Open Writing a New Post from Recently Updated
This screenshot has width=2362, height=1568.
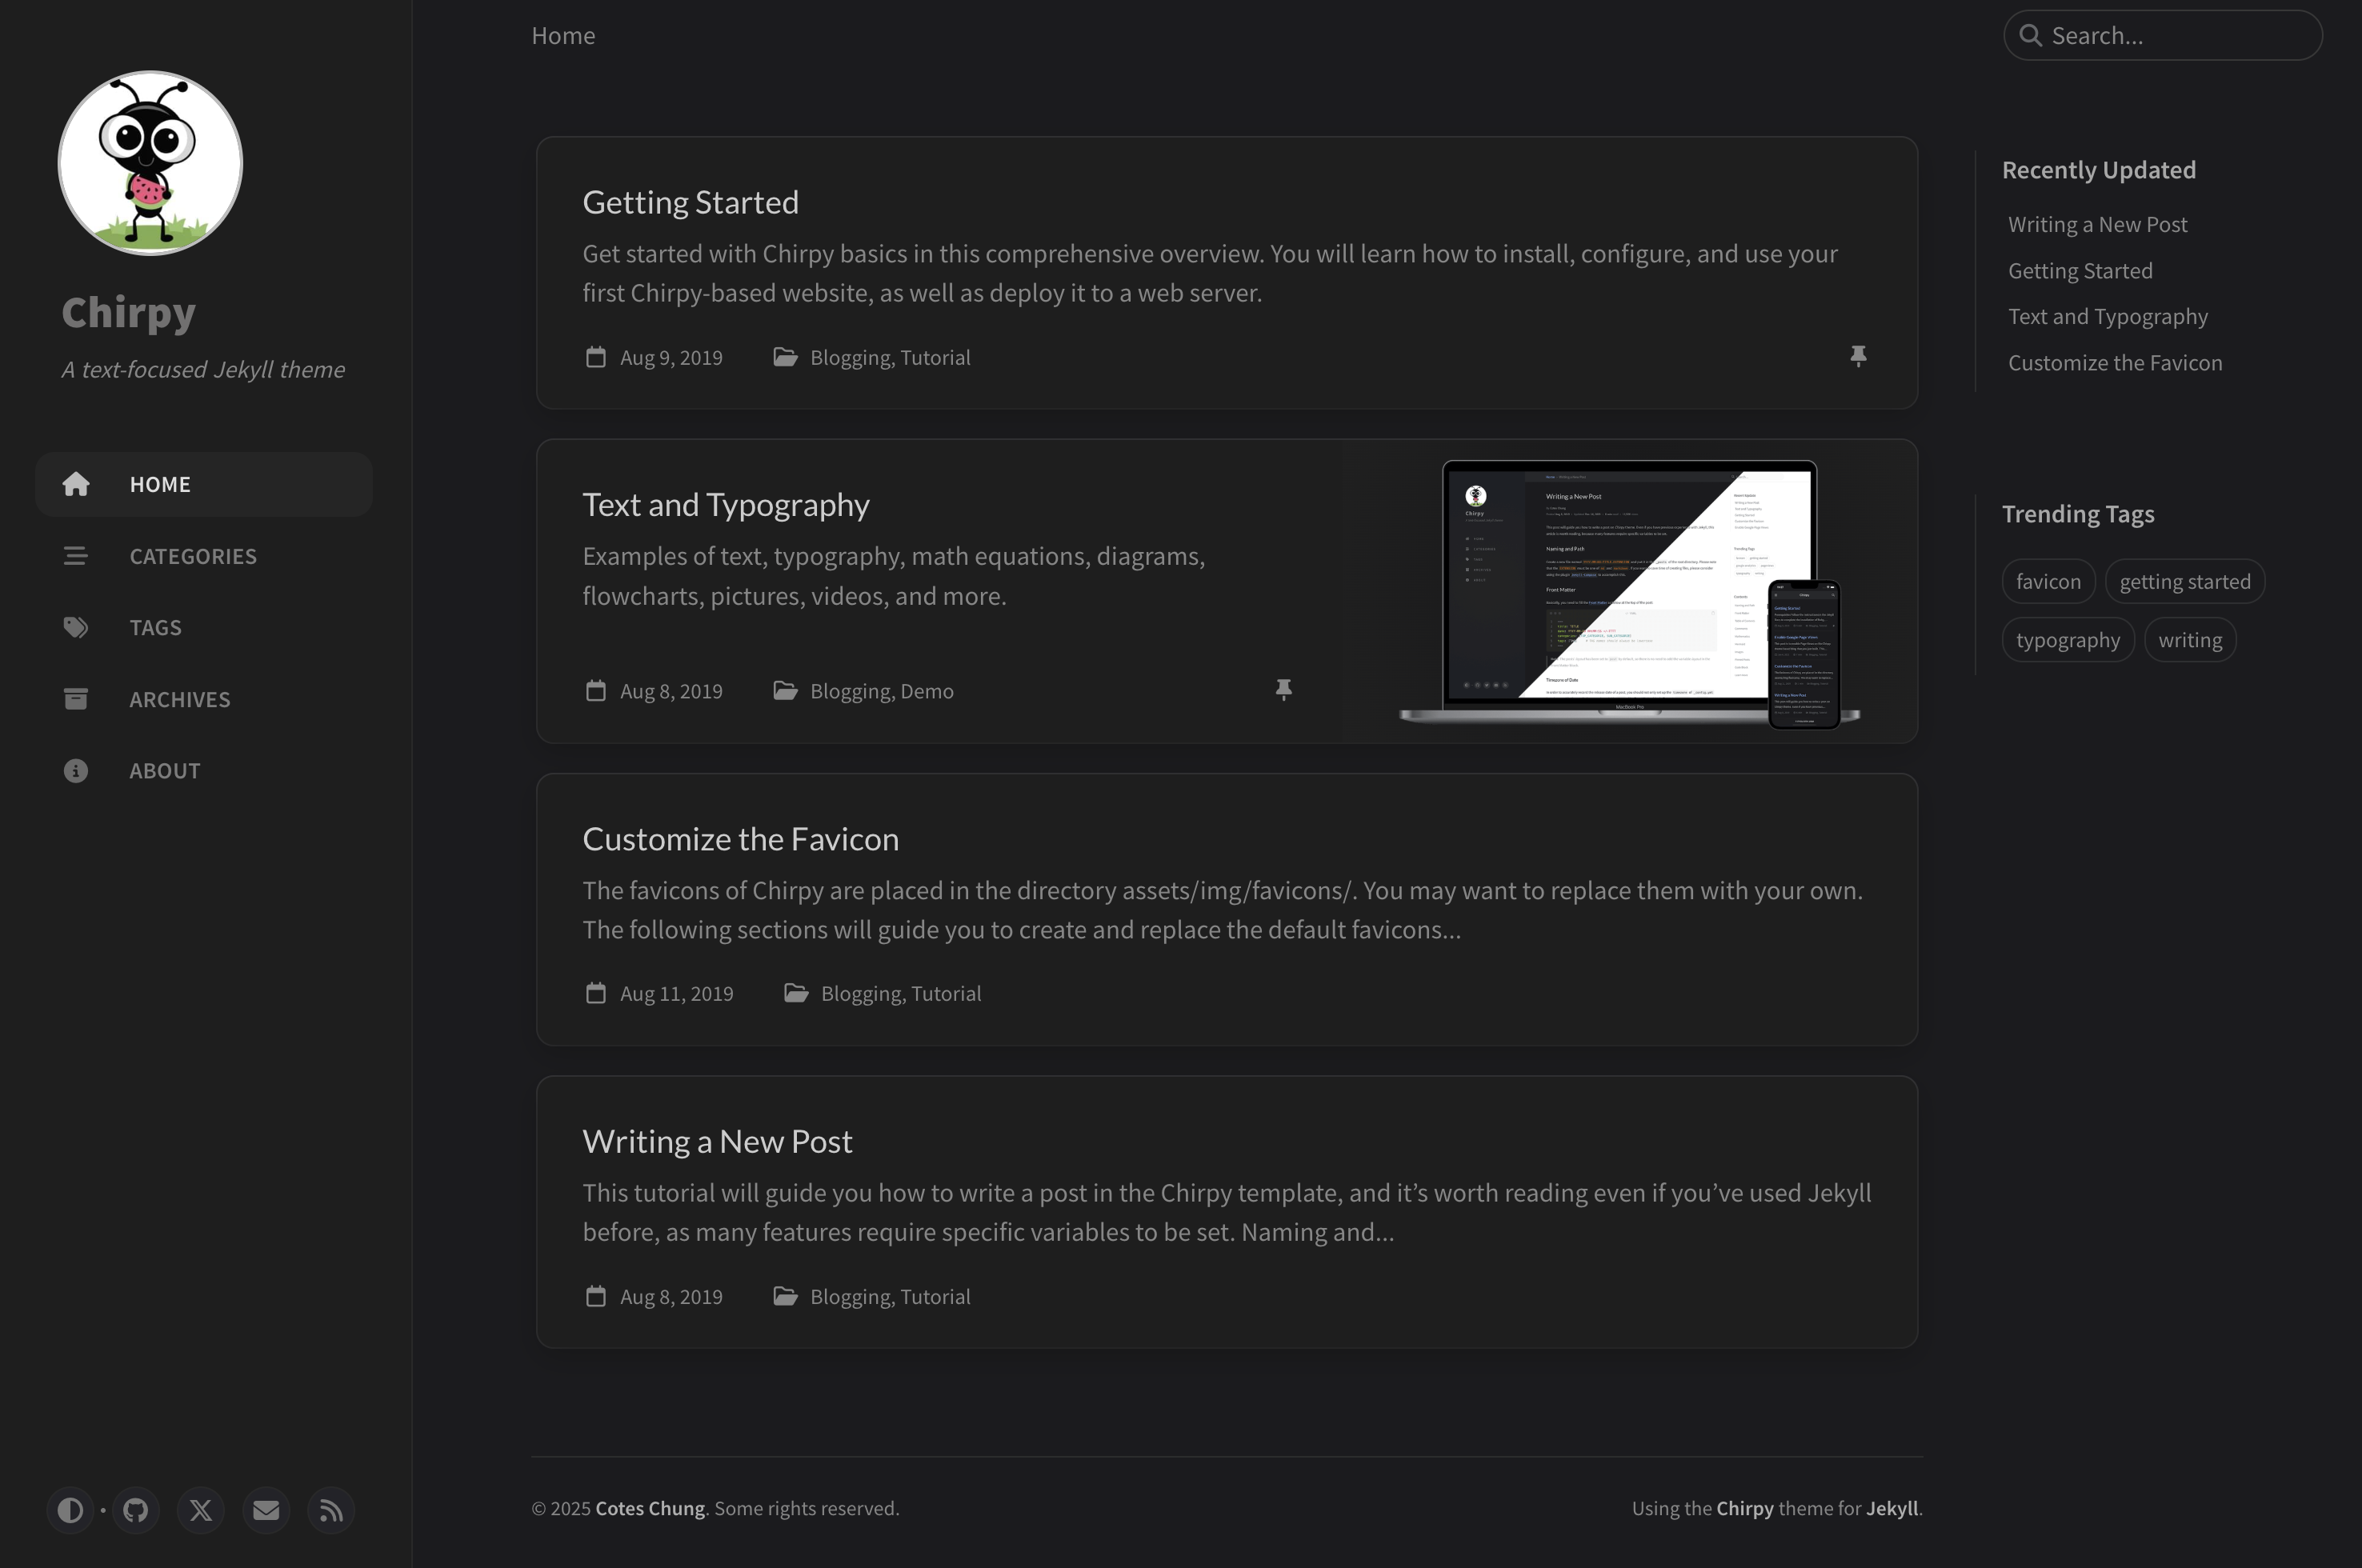[x=2097, y=223]
